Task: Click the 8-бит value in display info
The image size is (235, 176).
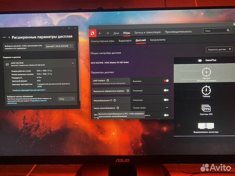Action: 39,78
